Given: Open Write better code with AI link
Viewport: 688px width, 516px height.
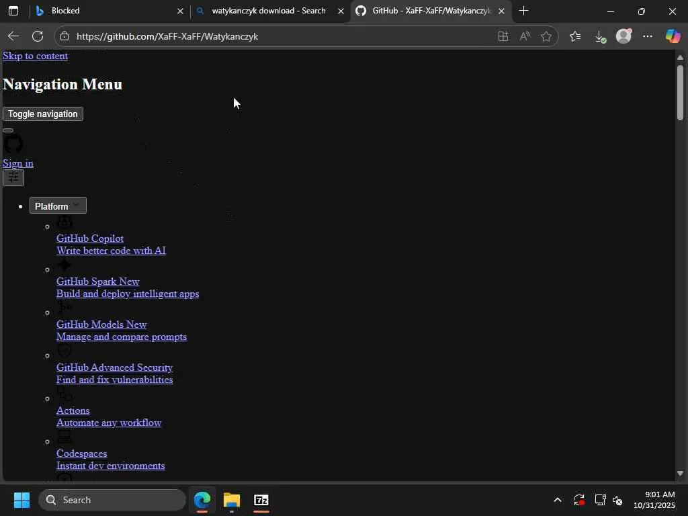Looking at the screenshot, I should click(111, 251).
